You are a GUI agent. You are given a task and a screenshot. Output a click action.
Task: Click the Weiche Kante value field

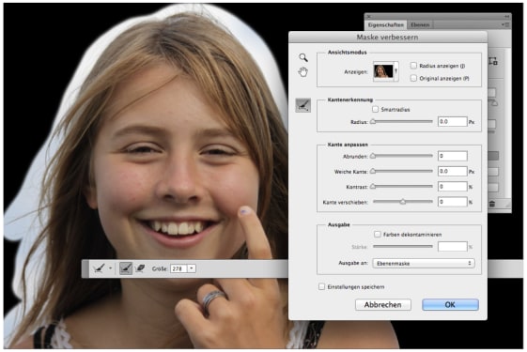coord(453,171)
